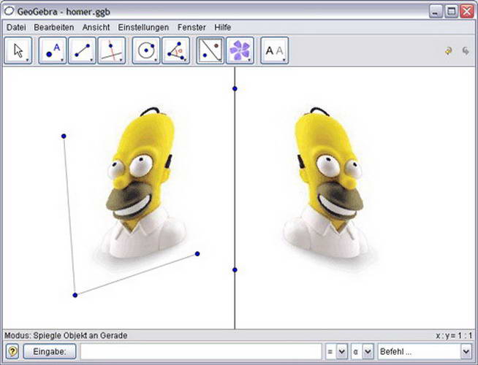478x365 pixels.
Task: Click in the Eingabe input text field
Action: (x=201, y=352)
